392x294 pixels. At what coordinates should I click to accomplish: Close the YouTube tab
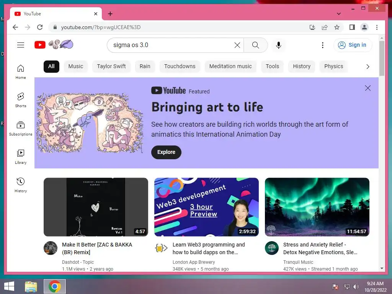(95, 14)
